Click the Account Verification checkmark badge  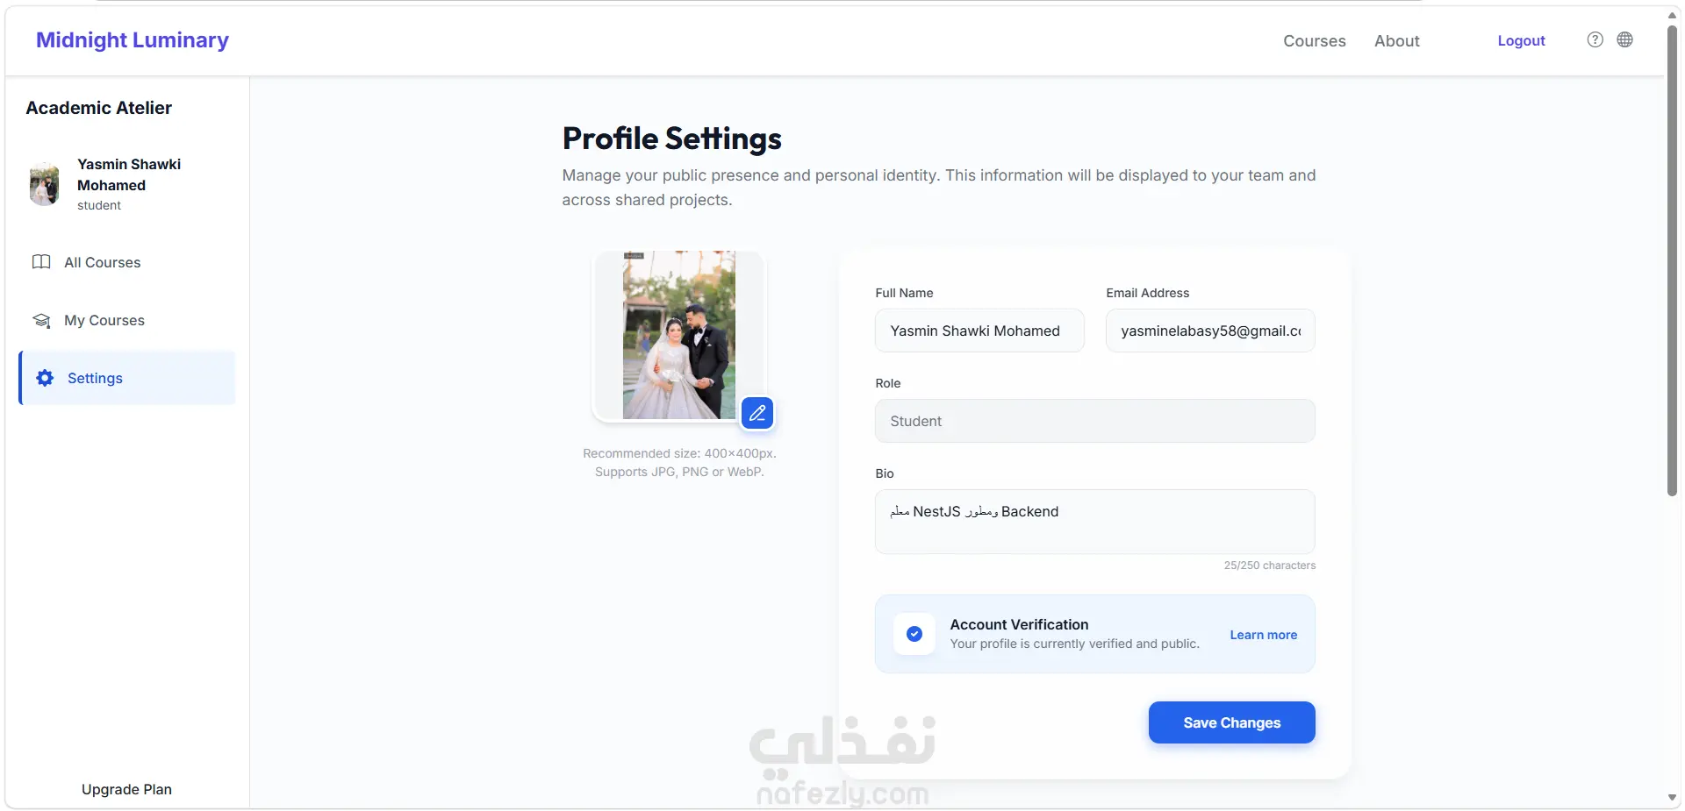point(914,634)
